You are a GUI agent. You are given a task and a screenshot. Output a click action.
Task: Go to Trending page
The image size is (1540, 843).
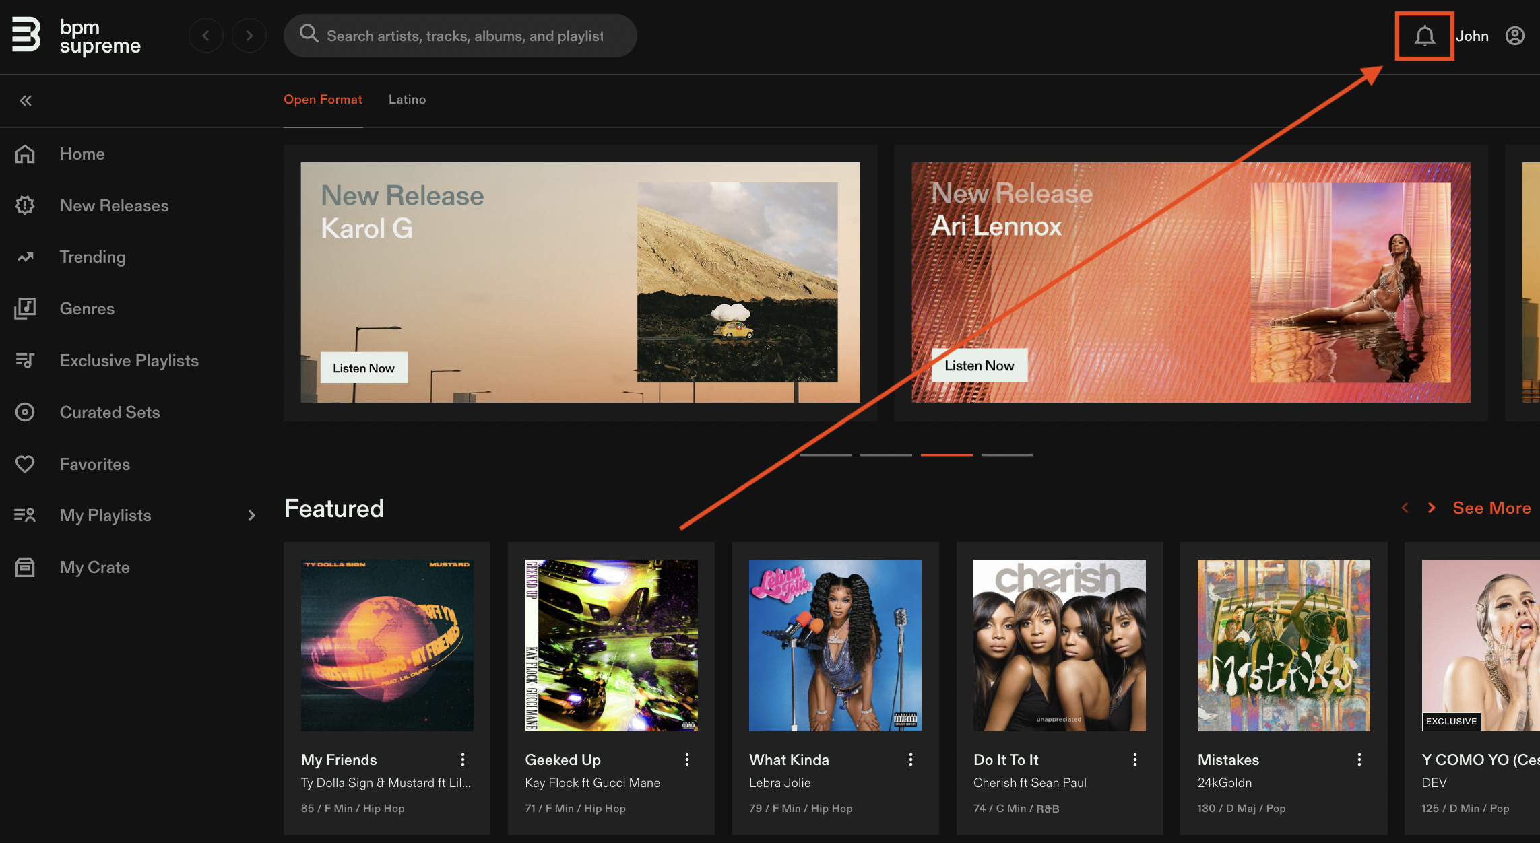point(93,257)
